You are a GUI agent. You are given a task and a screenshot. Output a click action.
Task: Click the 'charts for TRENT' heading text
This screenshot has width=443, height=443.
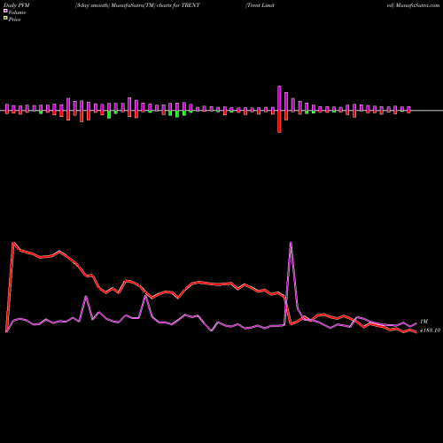pyautogui.click(x=178, y=5)
